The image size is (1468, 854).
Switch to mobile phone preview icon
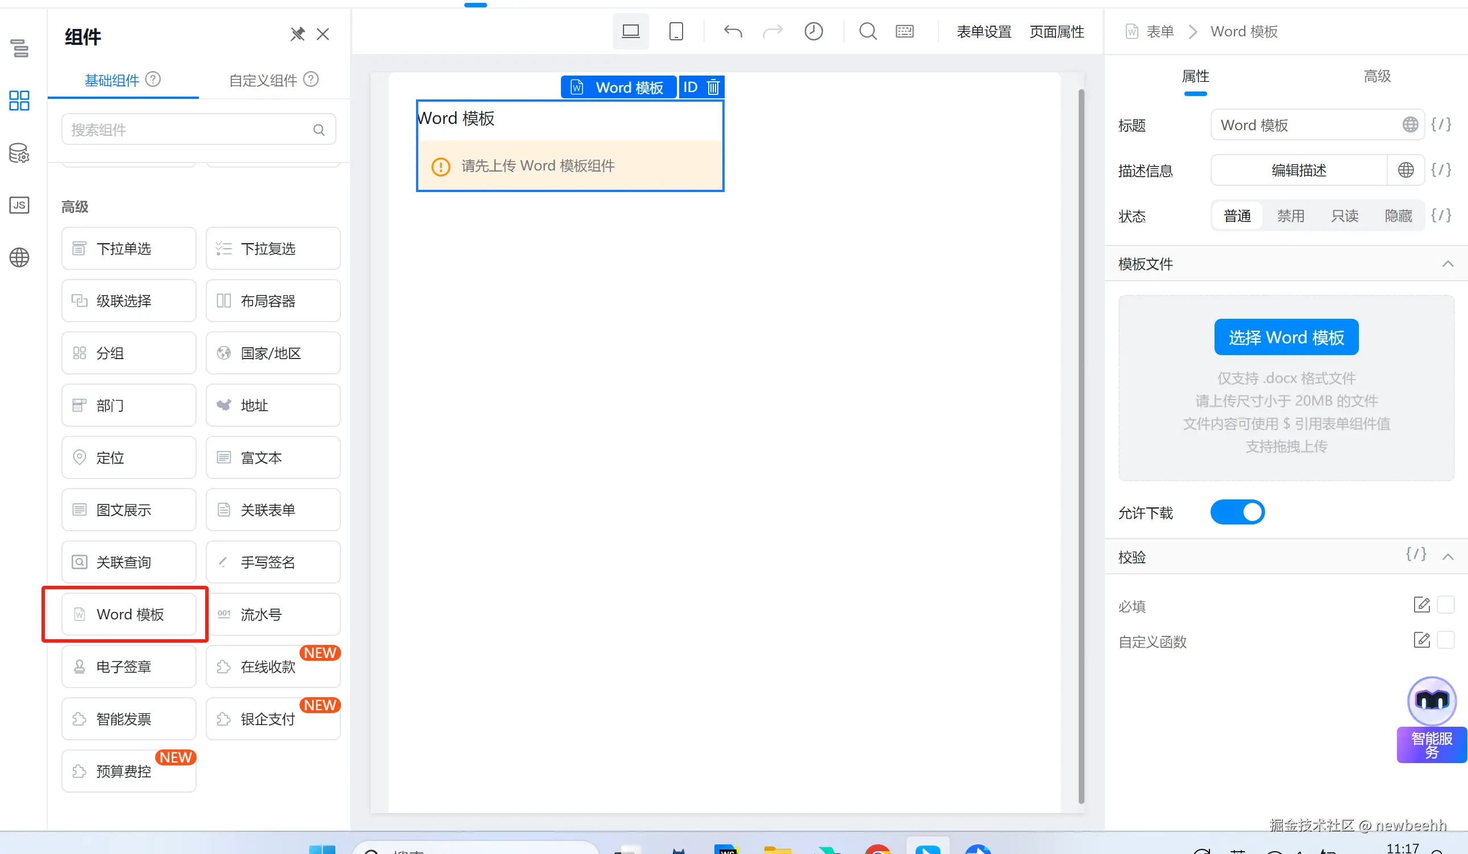[676, 31]
